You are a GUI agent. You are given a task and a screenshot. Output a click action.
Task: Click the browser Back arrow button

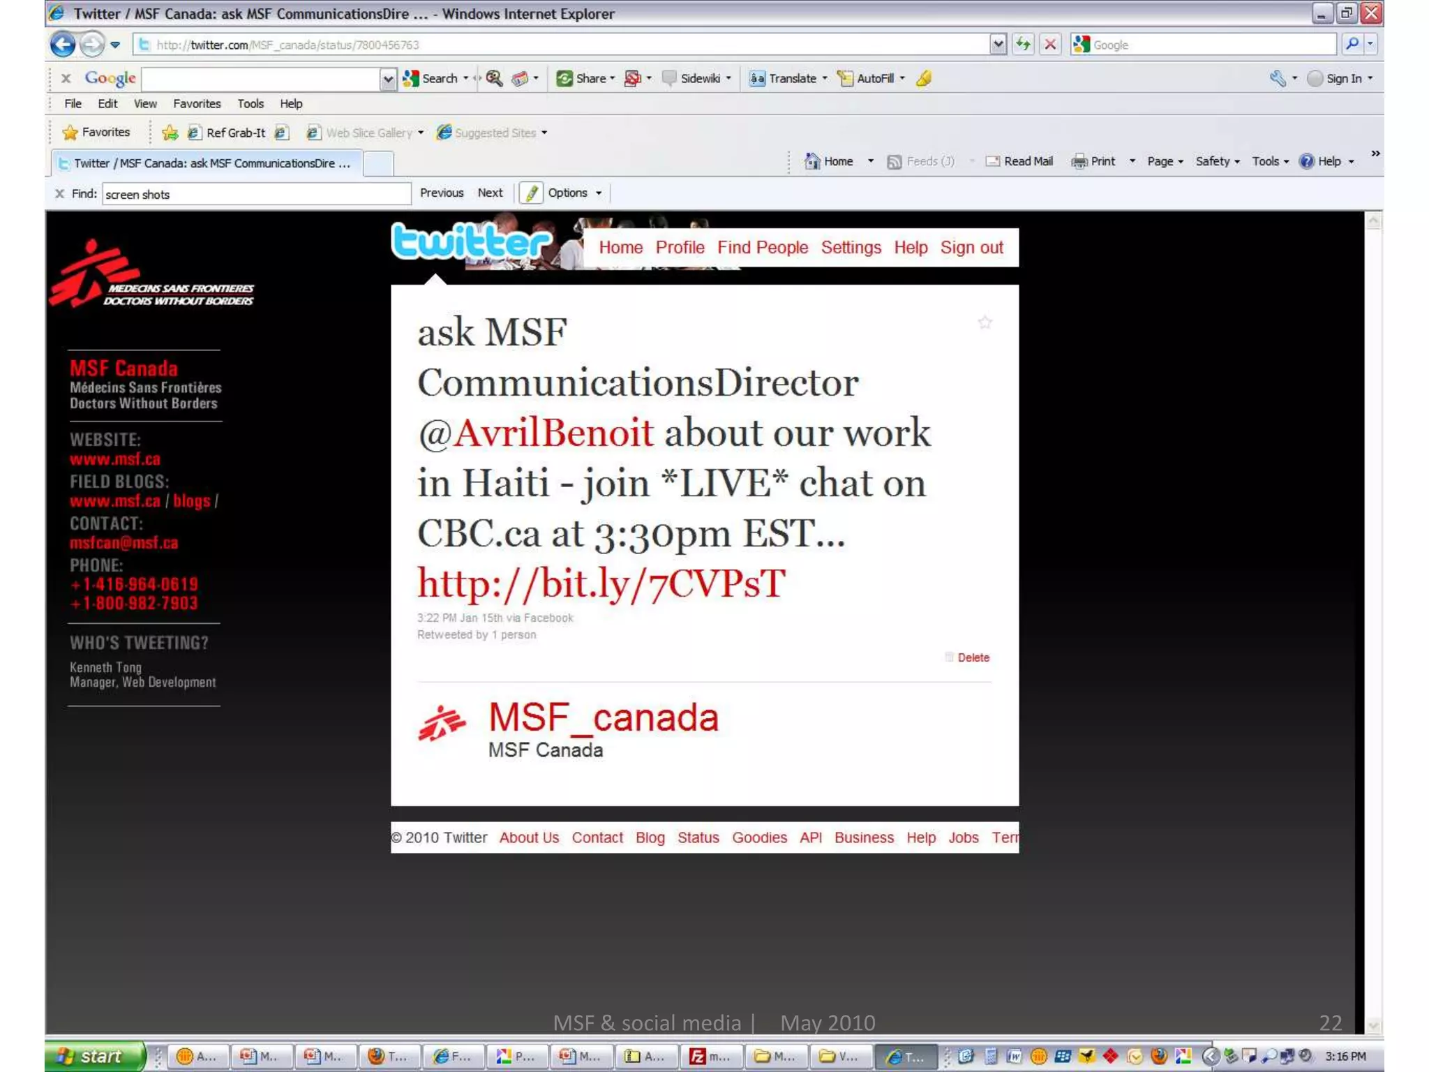[x=63, y=45]
